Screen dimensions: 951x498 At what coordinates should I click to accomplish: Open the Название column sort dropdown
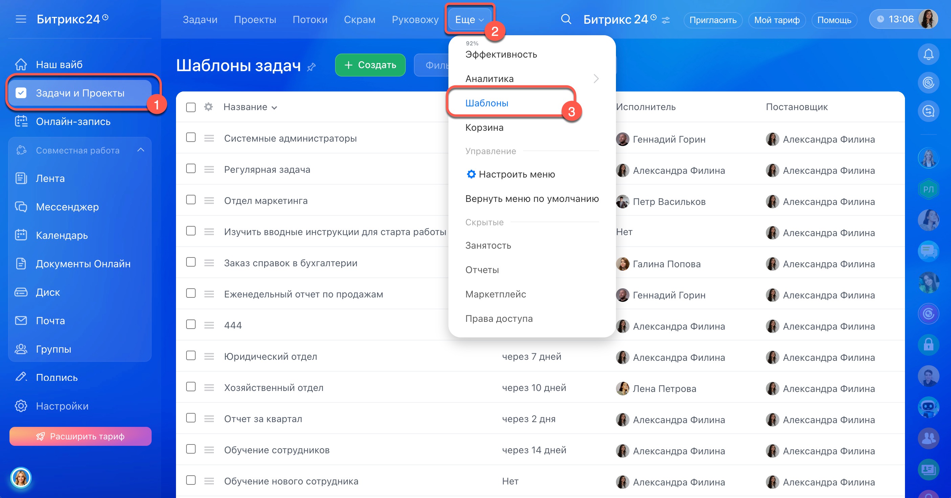[274, 107]
